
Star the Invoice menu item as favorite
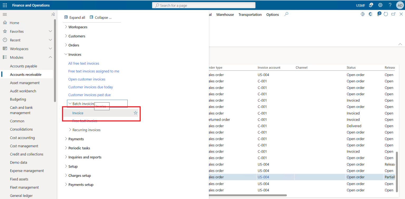[136, 113]
